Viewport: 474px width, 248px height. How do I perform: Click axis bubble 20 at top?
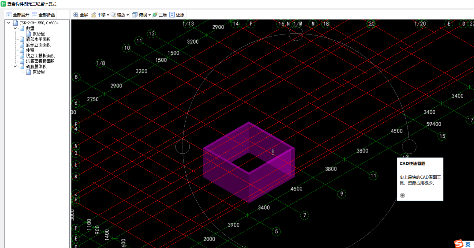(x=372, y=24)
